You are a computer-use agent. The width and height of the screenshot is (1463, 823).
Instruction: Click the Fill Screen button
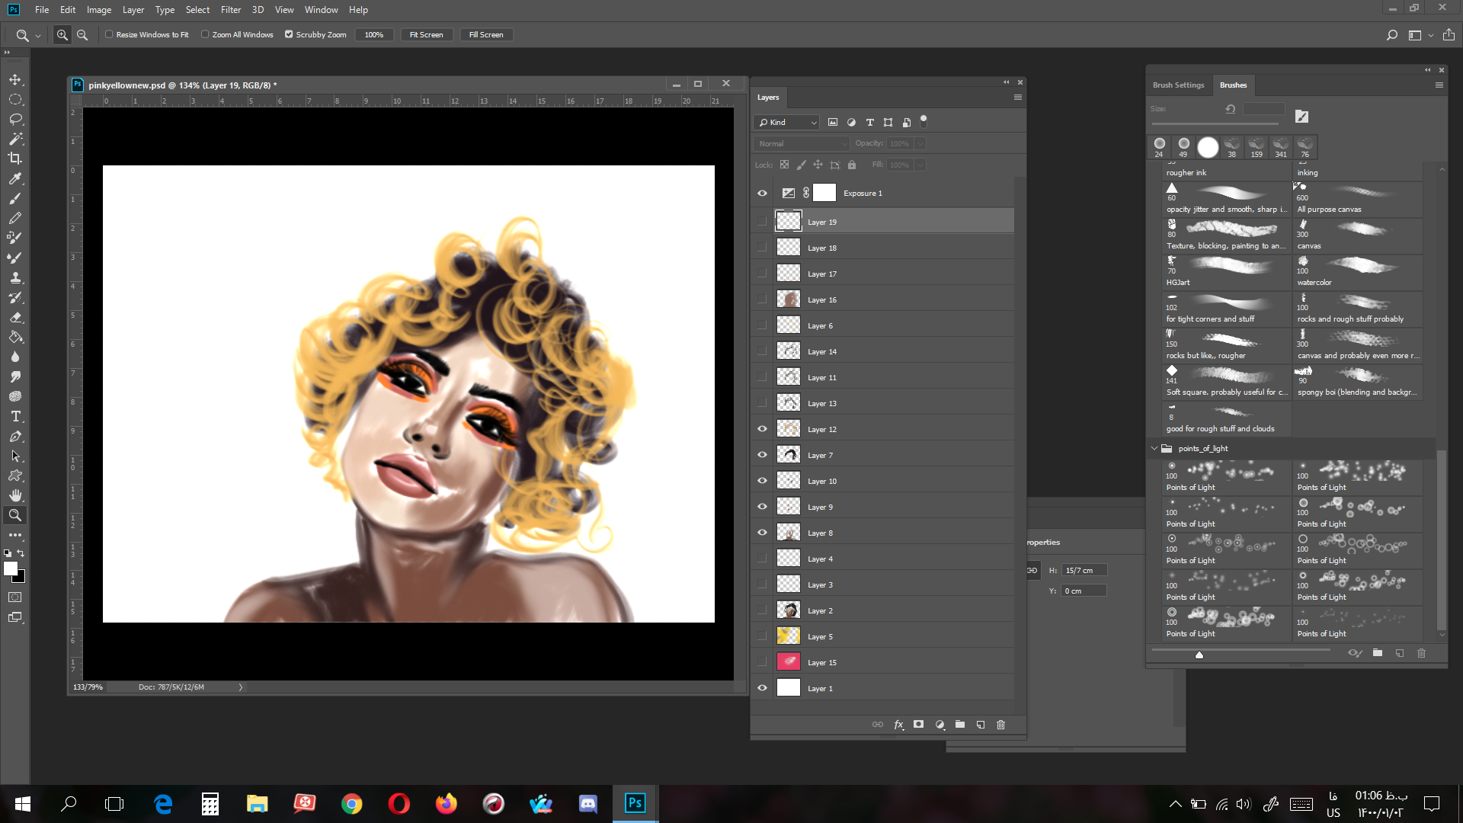(486, 35)
